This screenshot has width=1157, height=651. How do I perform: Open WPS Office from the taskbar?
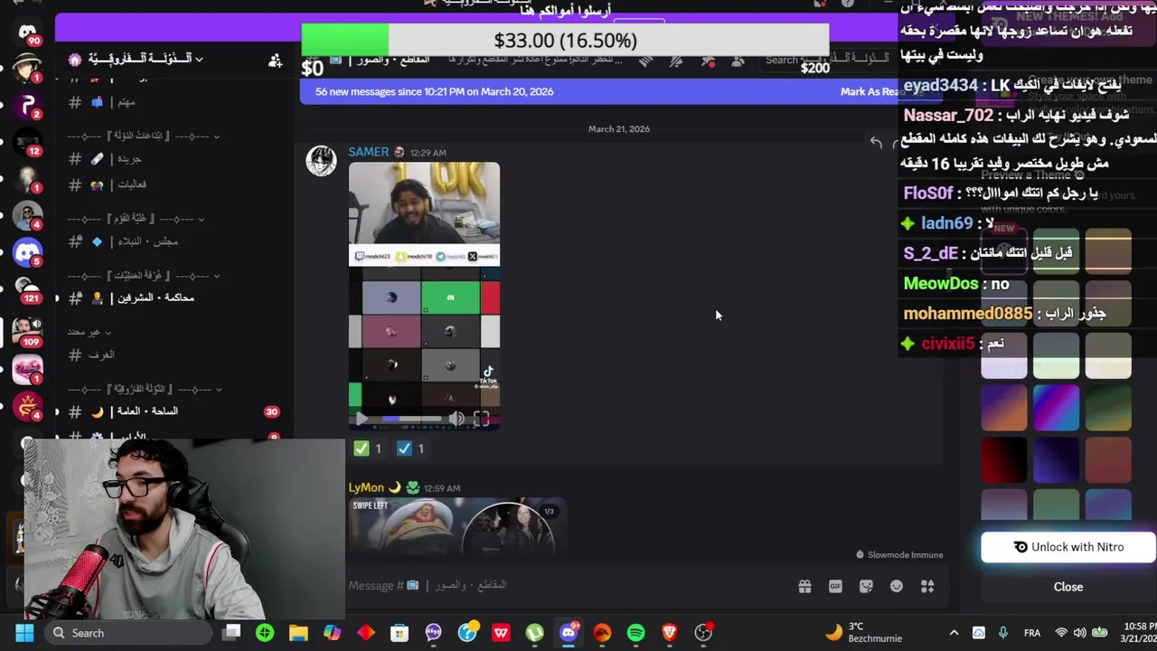(501, 633)
